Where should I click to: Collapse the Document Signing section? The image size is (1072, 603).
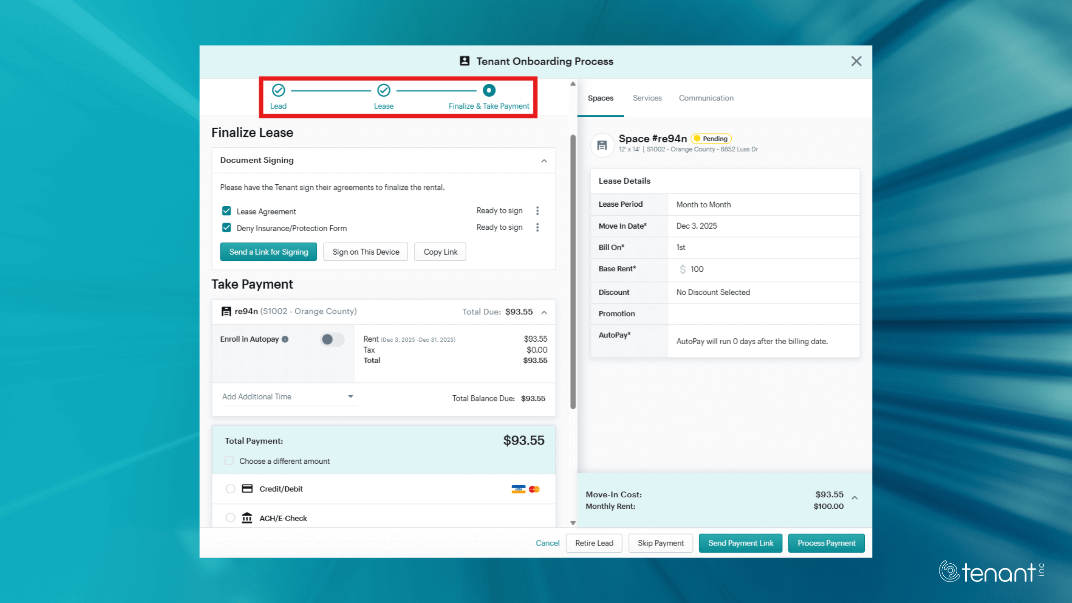(x=544, y=160)
